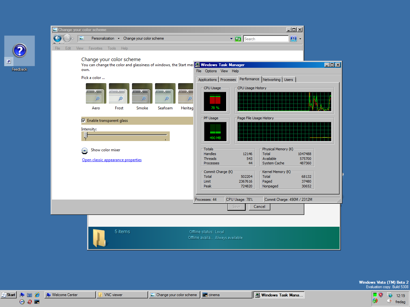
Task: Select the Aero color swatch
Action: click(96, 93)
